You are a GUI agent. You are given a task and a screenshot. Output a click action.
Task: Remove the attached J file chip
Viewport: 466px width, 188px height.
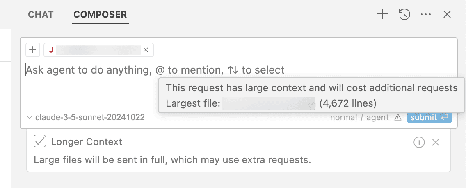[146, 50]
